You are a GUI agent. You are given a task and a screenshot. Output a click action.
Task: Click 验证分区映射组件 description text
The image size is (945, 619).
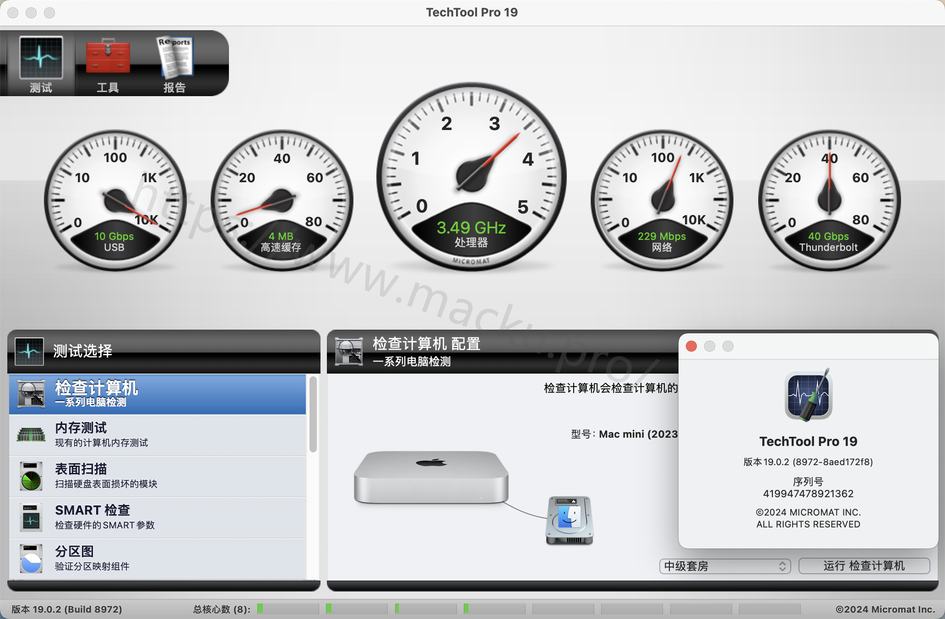pyautogui.click(x=92, y=566)
